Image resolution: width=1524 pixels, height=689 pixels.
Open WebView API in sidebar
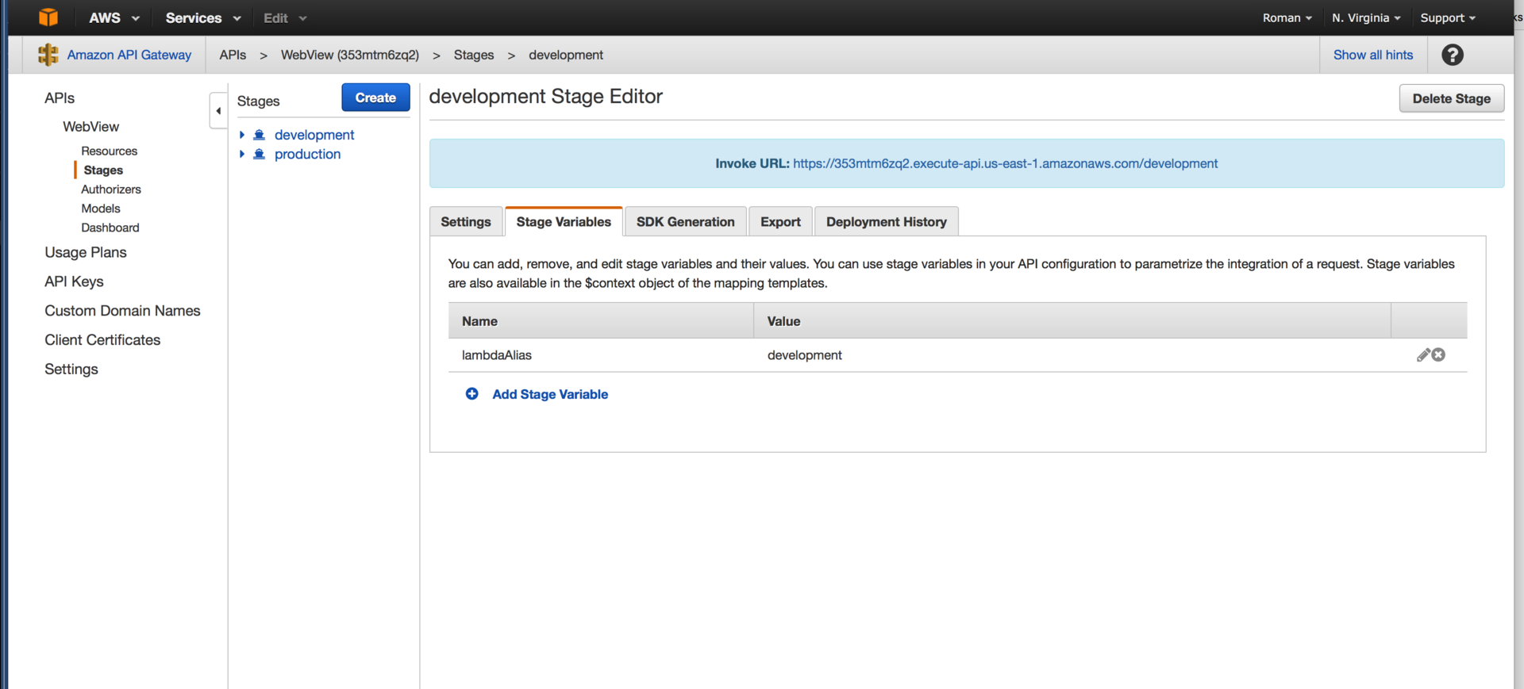click(x=91, y=127)
